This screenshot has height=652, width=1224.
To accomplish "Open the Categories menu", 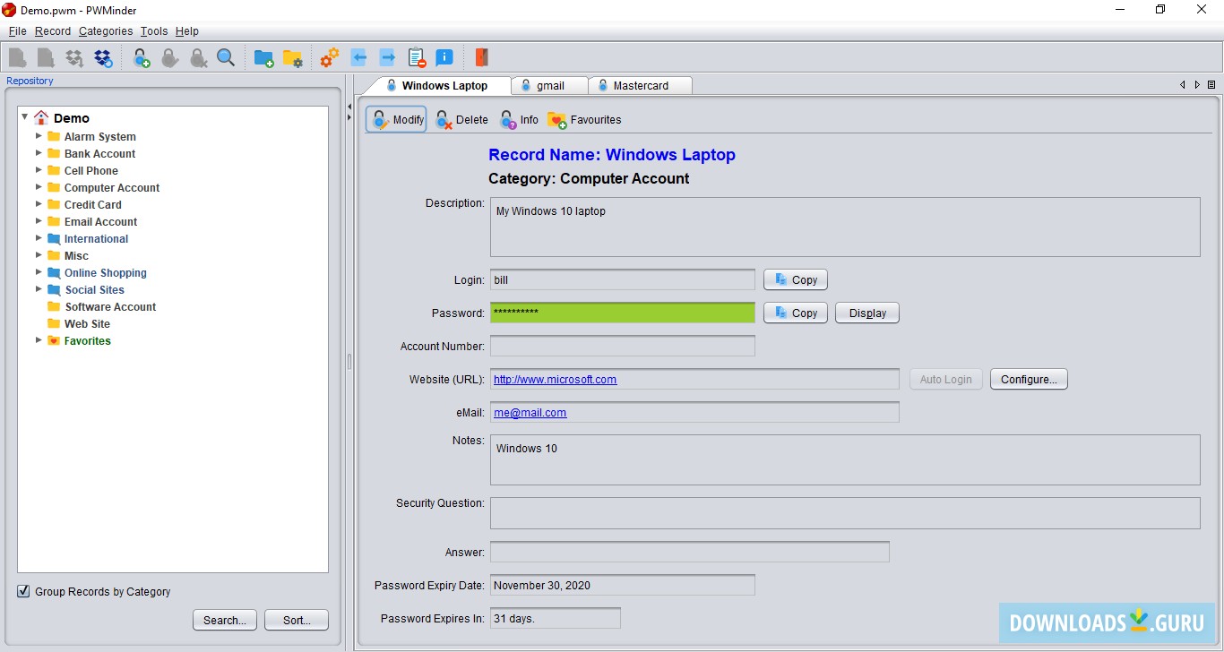I will (x=106, y=30).
